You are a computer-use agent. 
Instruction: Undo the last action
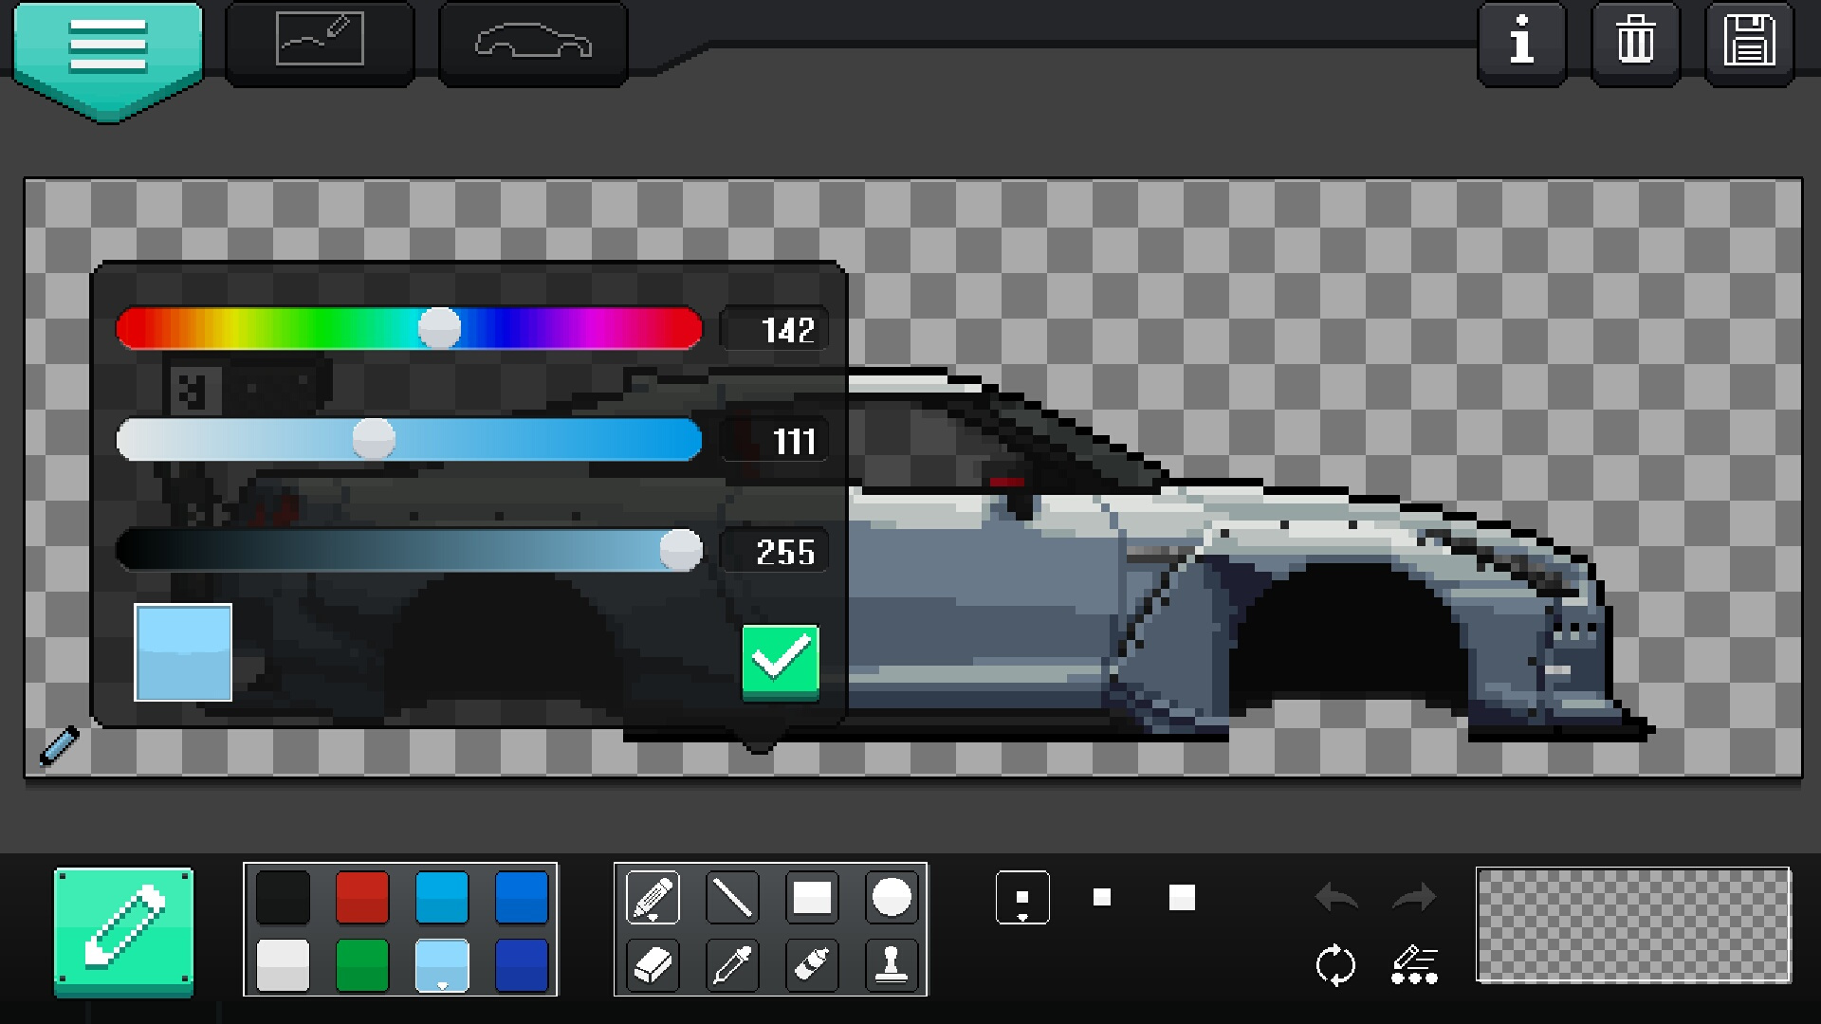click(x=1336, y=897)
